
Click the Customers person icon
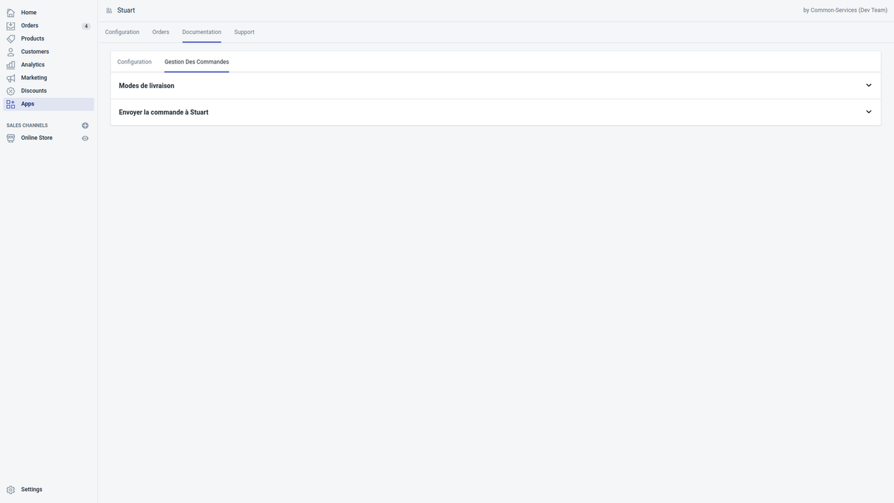click(10, 52)
